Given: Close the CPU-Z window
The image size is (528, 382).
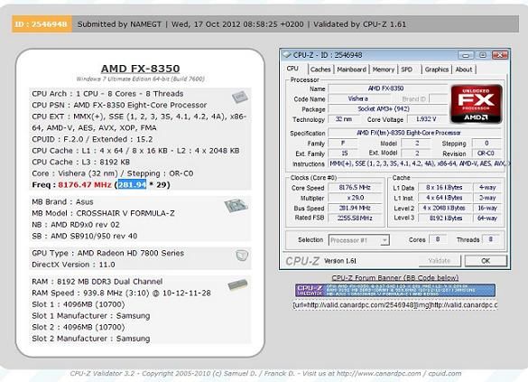Looking at the screenshot, I should point(500,55).
